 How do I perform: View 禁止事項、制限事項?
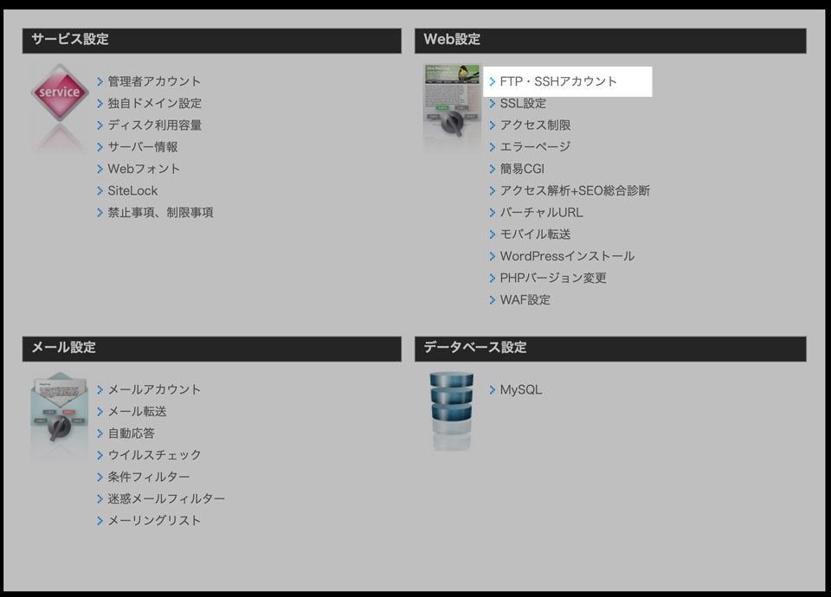160,213
